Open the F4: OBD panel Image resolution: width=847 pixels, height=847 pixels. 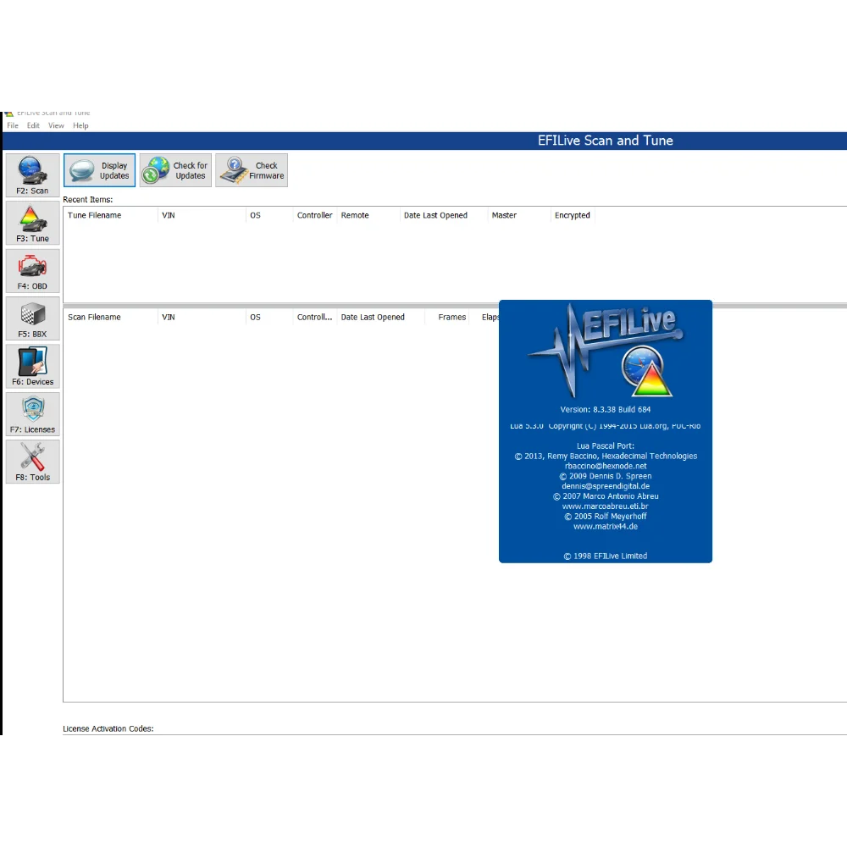pyautogui.click(x=31, y=270)
